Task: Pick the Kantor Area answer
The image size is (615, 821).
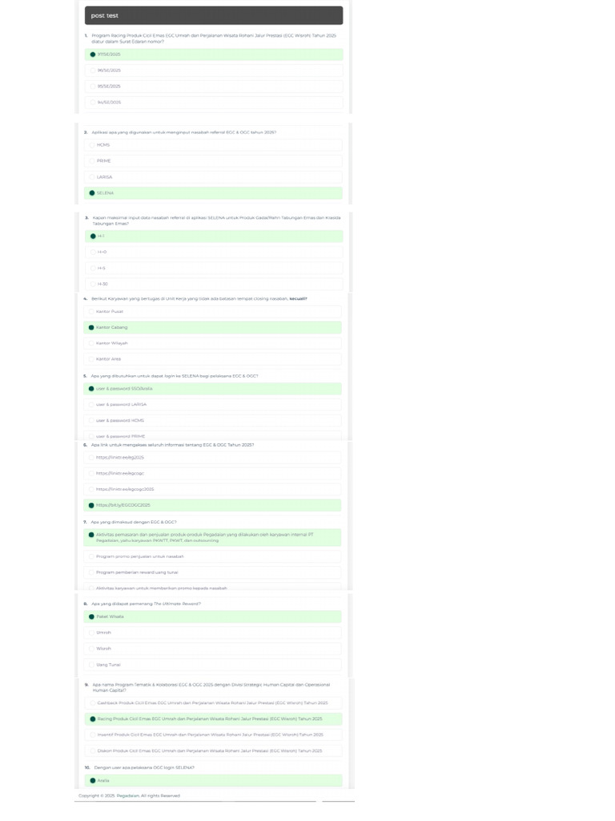Action: (212, 359)
